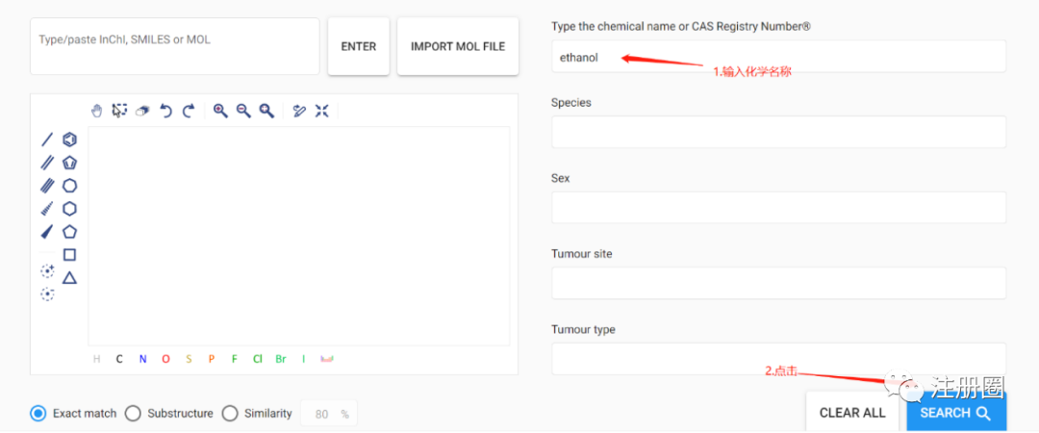Screen dimensions: 1039x433
Task: Open the Tumour site dropdown field
Action: [x=778, y=283]
